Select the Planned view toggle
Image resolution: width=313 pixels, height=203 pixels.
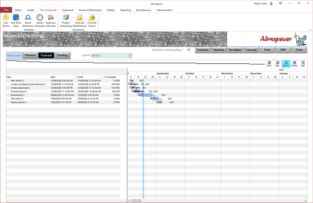30,55
